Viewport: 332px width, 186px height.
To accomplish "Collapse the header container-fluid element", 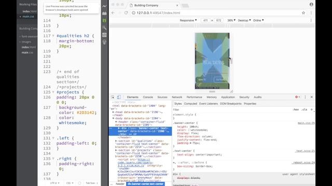I will coord(116,122).
